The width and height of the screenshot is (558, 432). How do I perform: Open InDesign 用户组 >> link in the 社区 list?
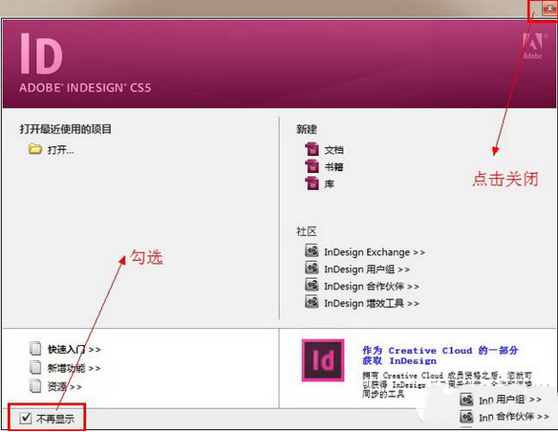pos(367,270)
